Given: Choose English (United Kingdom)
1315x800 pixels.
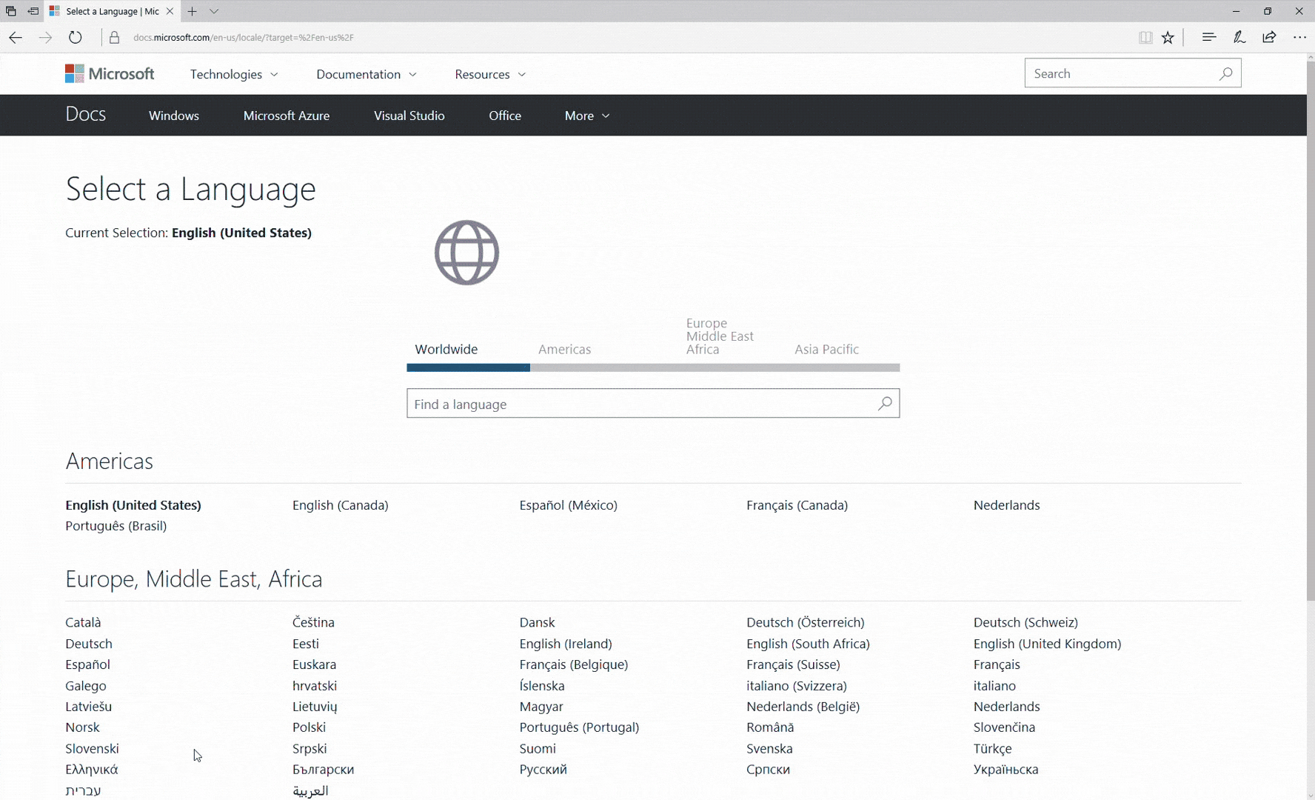Looking at the screenshot, I should (1048, 644).
